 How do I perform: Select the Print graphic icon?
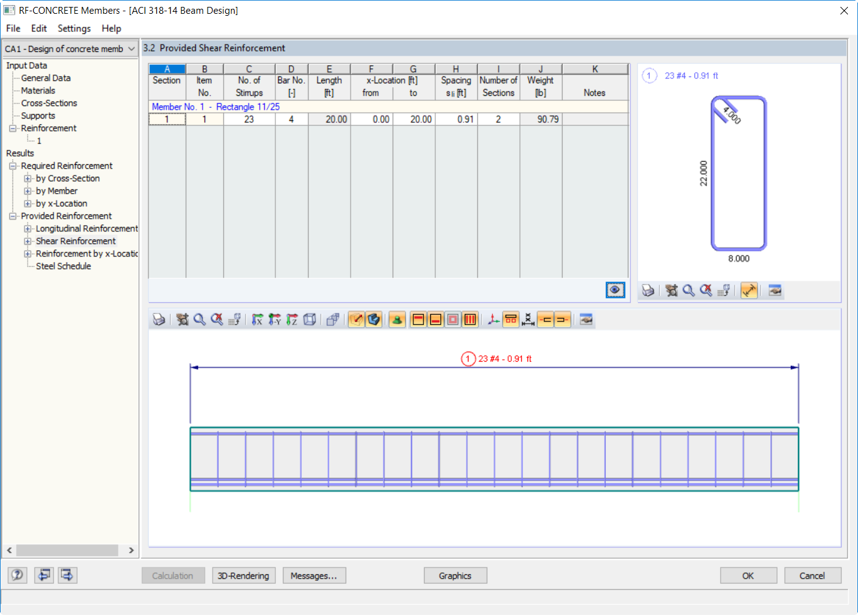pyautogui.click(x=159, y=319)
